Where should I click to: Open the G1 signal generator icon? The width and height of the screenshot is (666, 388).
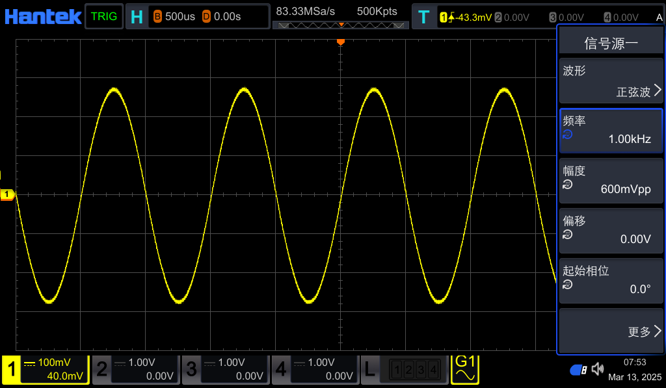pyautogui.click(x=466, y=369)
